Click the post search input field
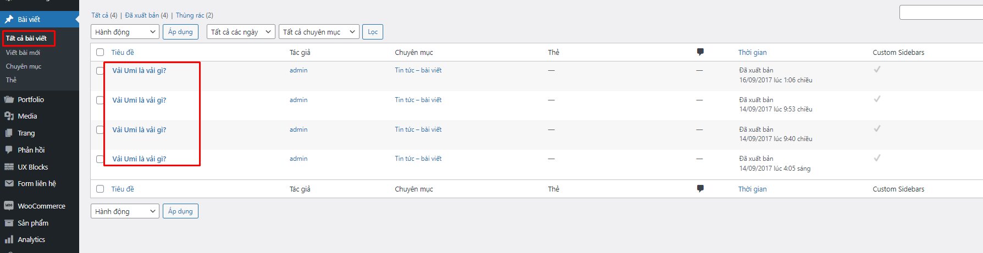 click(941, 12)
